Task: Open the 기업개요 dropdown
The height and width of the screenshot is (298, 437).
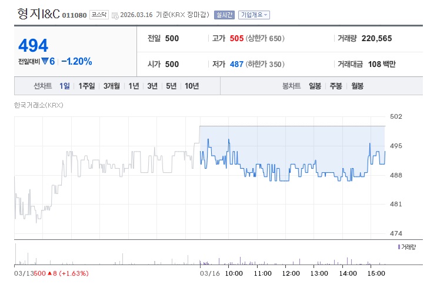Action: pos(254,15)
